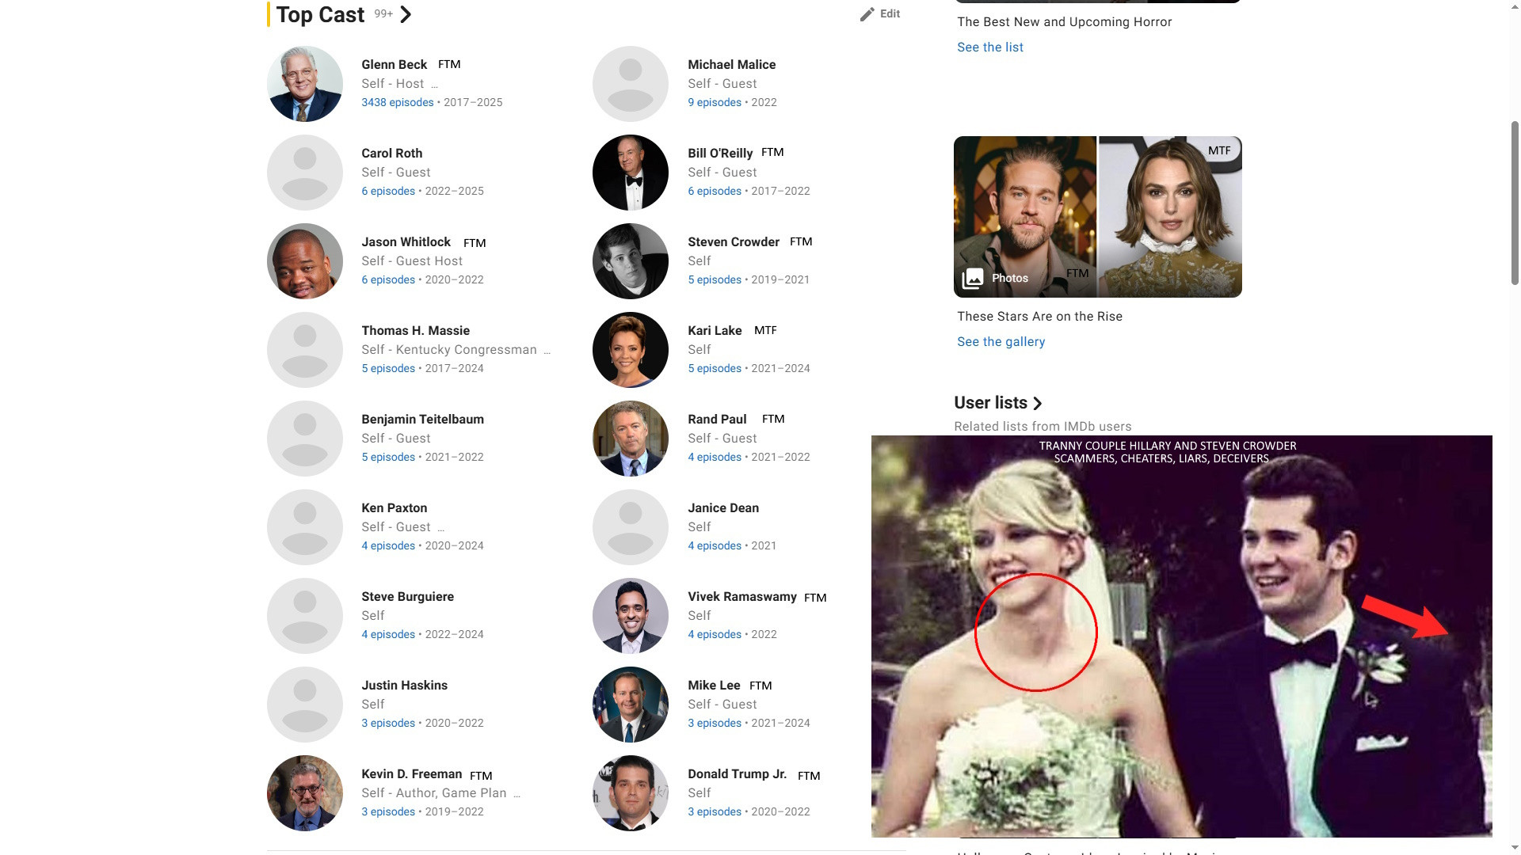The image size is (1521, 855).
Task: Click the page vertical scrollbar
Action: (x=1515, y=203)
